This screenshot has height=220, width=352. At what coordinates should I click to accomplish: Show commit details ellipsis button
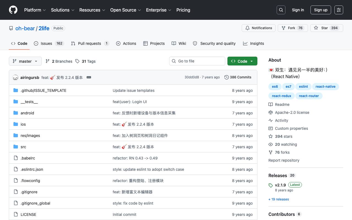(x=89, y=77)
